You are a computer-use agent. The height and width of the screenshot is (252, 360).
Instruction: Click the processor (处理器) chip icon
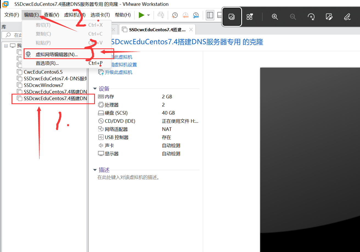[101, 105]
